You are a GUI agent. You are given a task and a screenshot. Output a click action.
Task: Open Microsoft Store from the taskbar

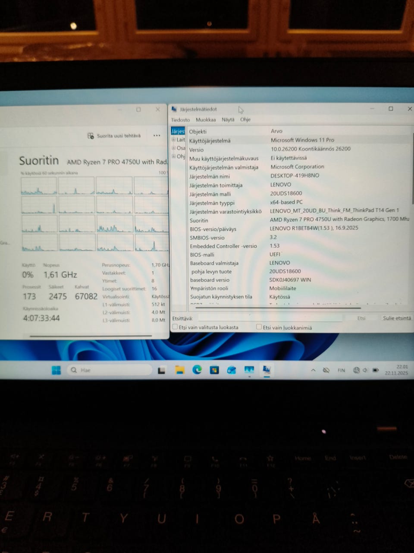(214, 370)
